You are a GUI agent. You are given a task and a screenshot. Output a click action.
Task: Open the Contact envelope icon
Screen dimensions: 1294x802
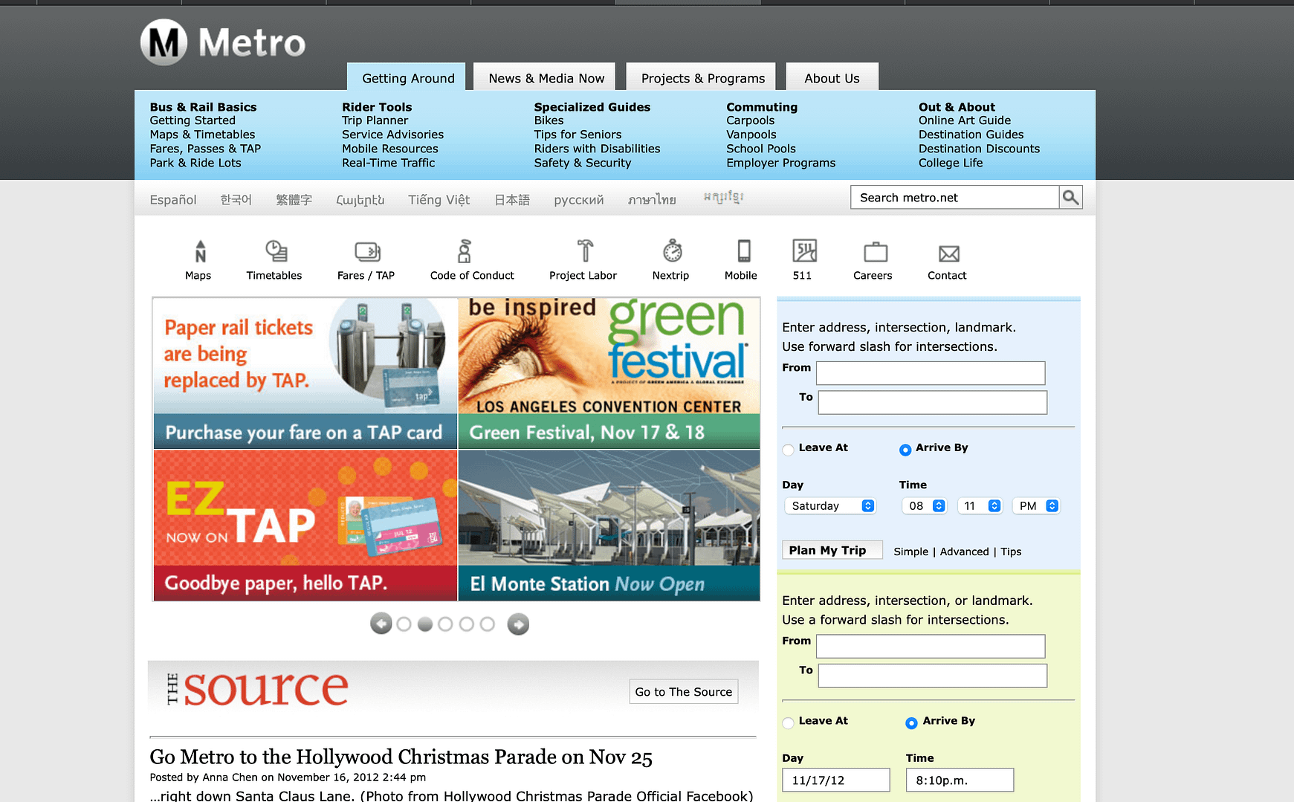click(949, 253)
